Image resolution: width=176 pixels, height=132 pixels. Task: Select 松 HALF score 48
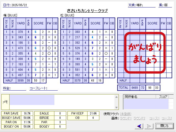[x=93, y=81]
